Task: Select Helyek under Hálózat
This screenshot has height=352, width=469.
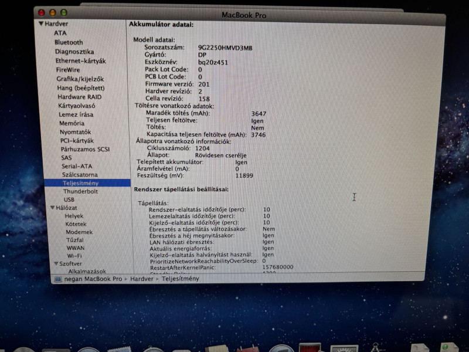Action: (x=74, y=216)
